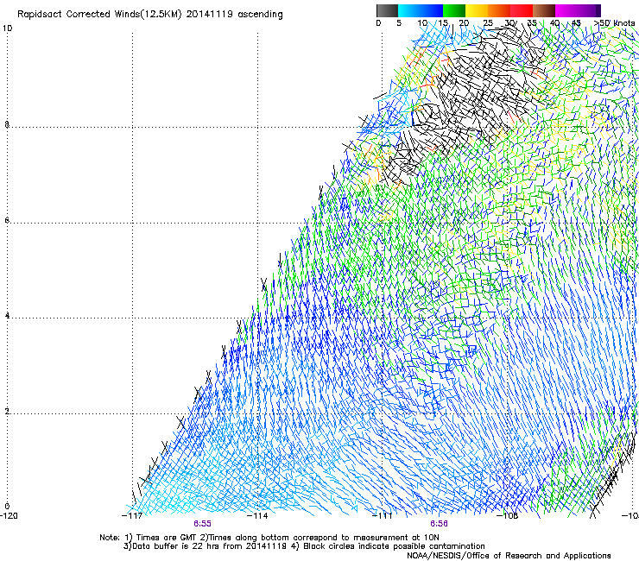Screen dimensions: 639x561
Task: Click the '40' knots label under color scale
Action: (x=554, y=23)
